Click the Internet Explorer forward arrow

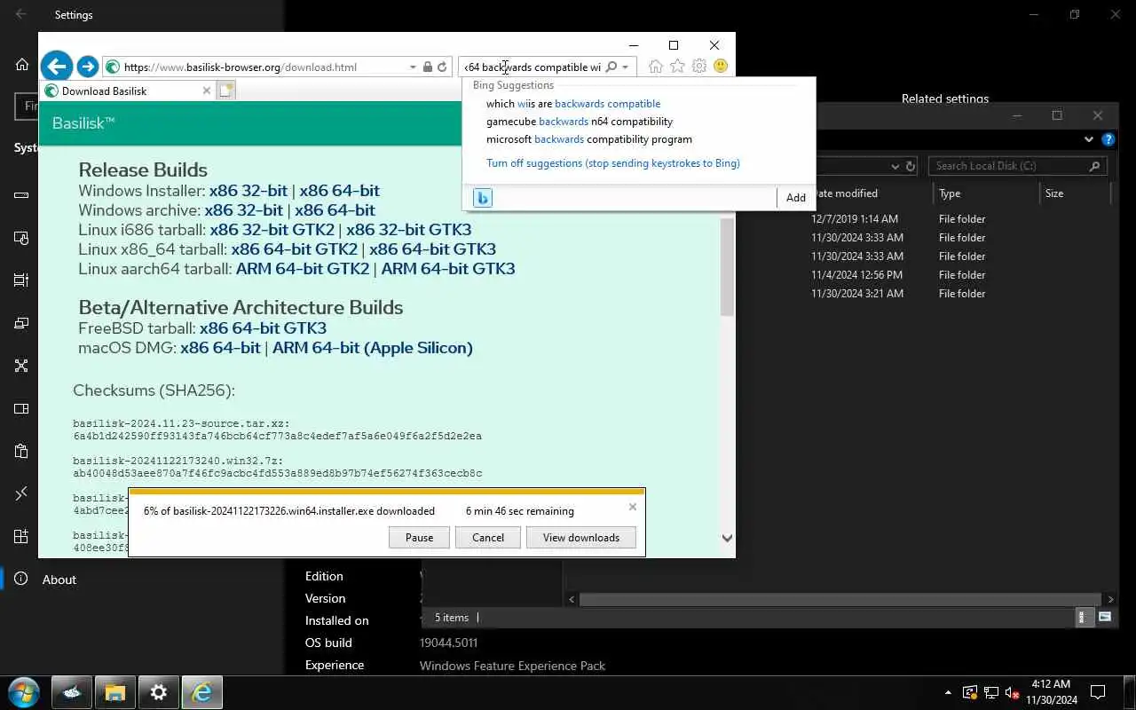87,67
